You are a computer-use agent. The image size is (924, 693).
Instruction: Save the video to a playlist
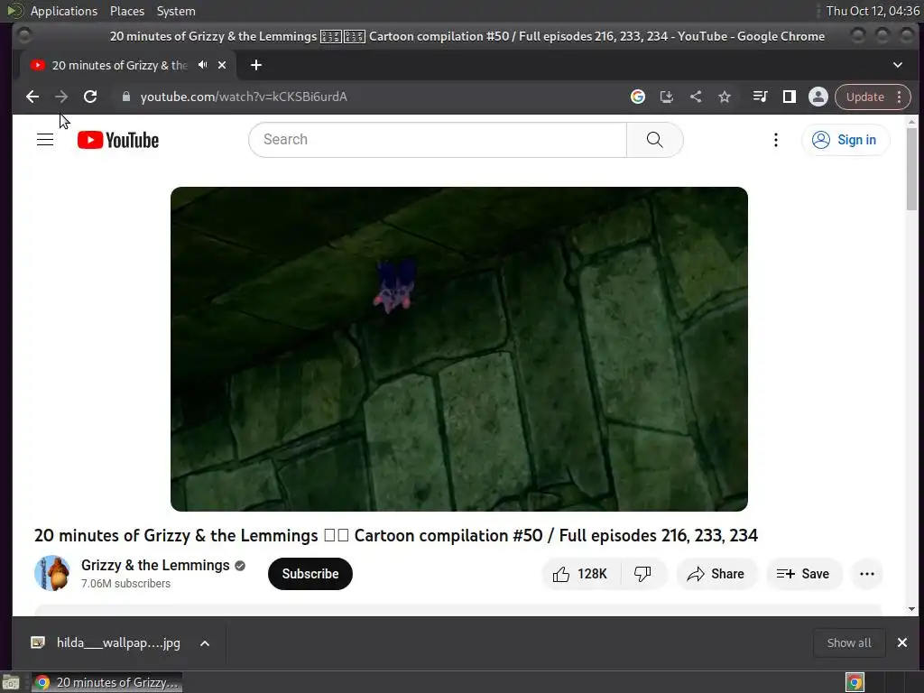point(803,574)
